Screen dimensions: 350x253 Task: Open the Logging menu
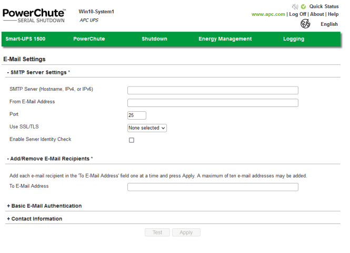point(294,39)
